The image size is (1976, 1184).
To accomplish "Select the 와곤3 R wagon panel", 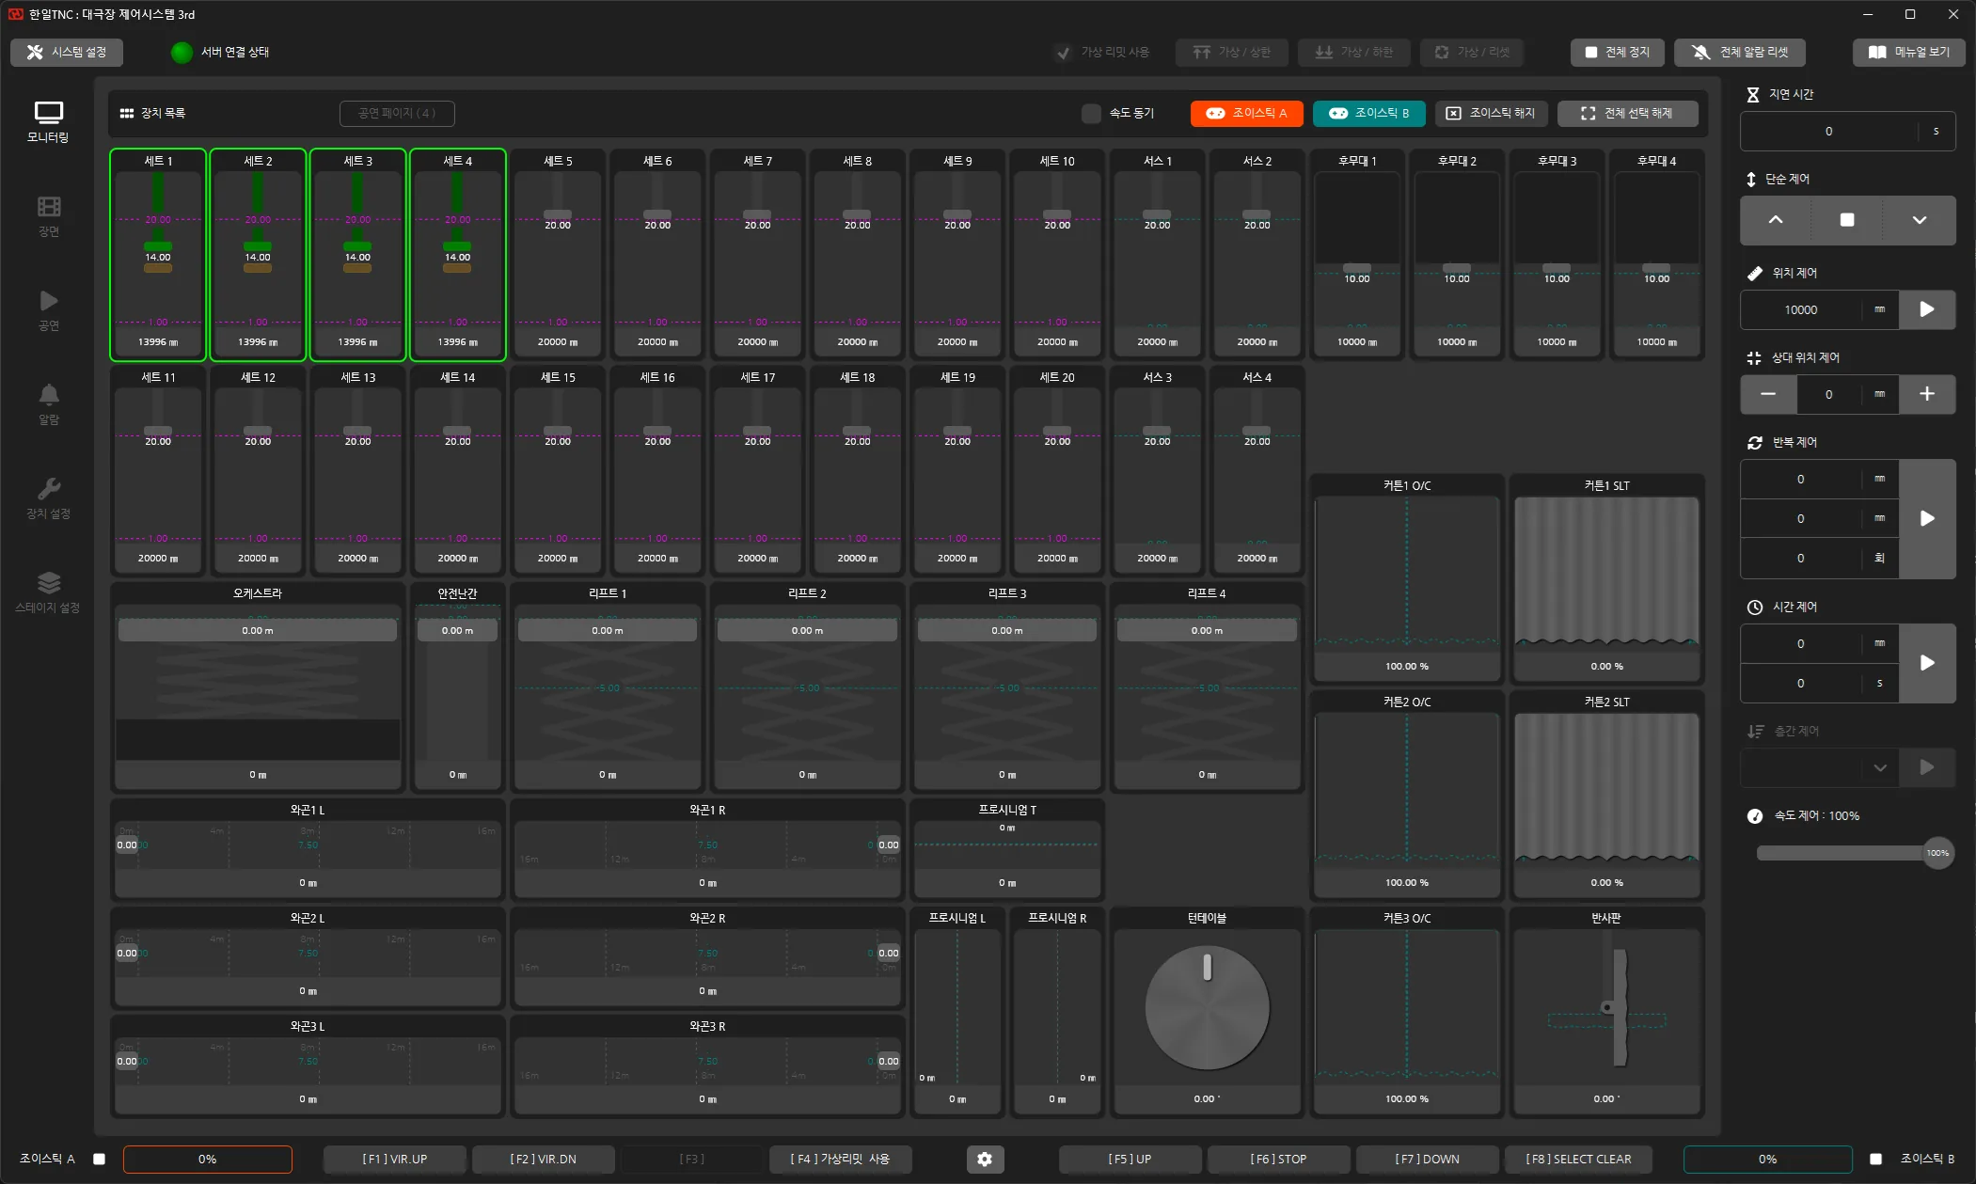I will (x=707, y=1066).
